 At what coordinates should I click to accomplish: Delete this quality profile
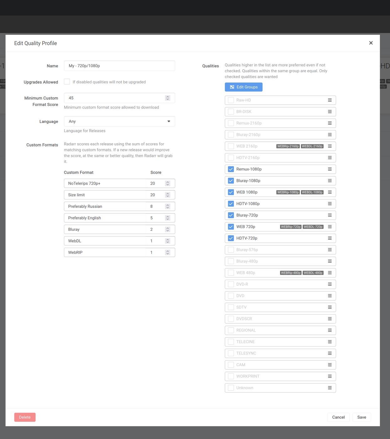(25, 417)
